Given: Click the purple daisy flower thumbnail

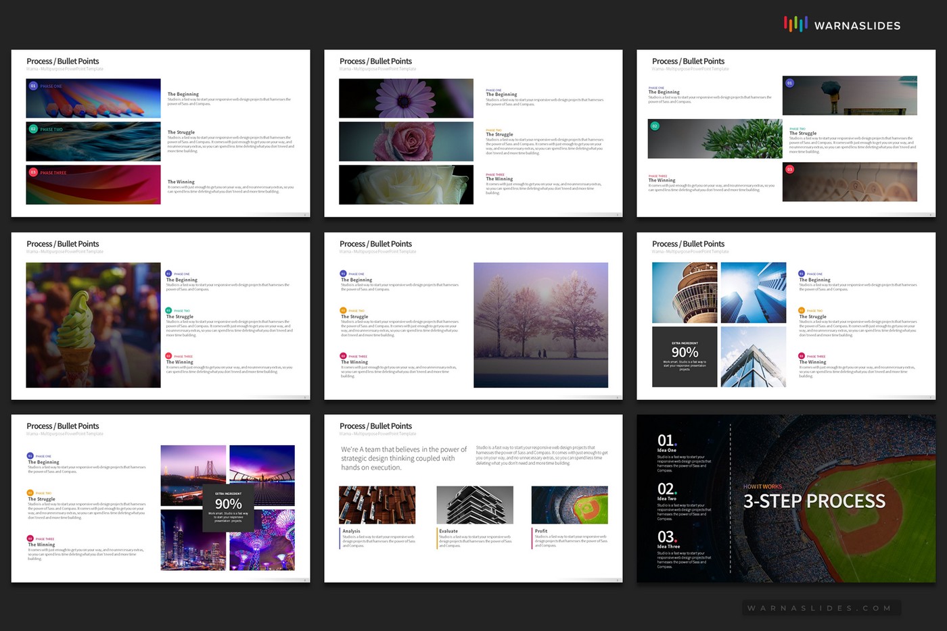Looking at the screenshot, I should (x=406, y=99).
